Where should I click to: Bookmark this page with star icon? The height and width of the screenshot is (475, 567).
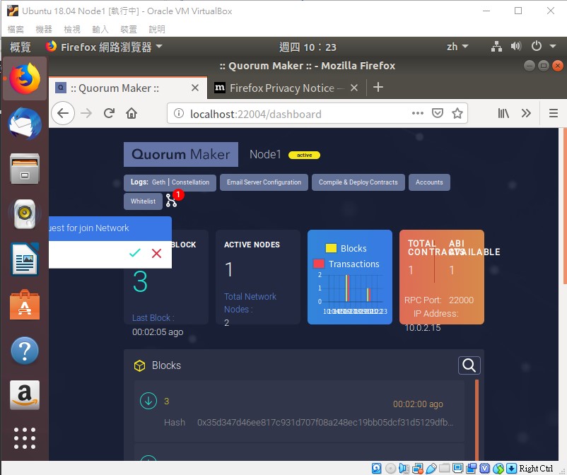click(x=457, y=113)
